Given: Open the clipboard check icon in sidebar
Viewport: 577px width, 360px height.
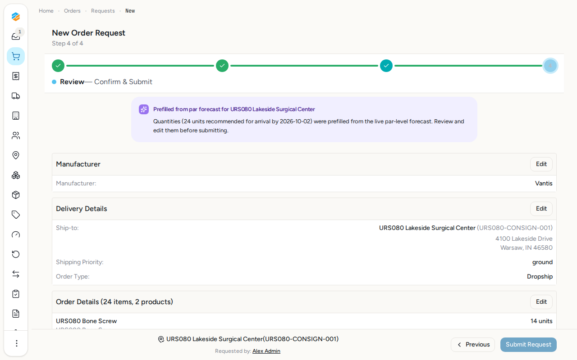Looking at the screenshot, I should click(x=16, y=294).
